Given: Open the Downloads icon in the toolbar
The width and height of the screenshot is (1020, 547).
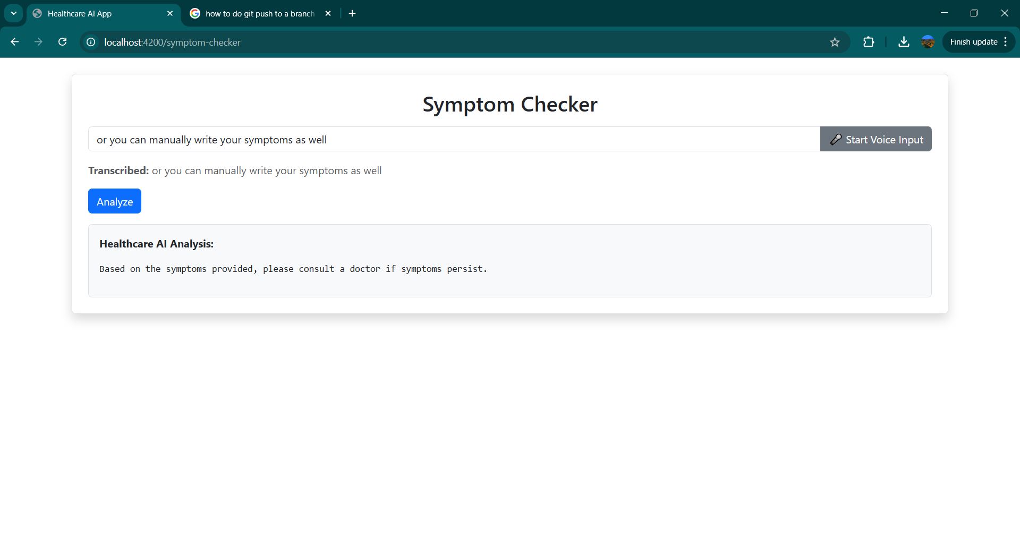Looking at the screenshot, I should pos(904,42).
